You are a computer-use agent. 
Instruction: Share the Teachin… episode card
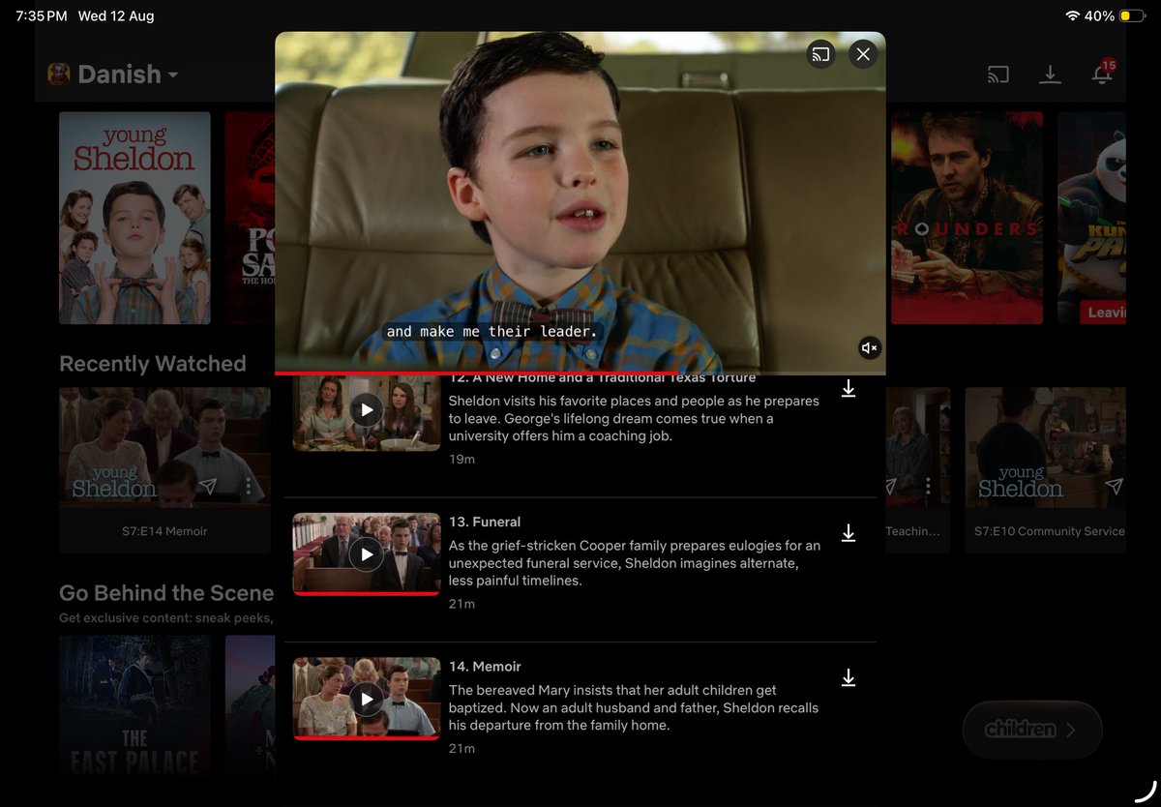[889, 486]
